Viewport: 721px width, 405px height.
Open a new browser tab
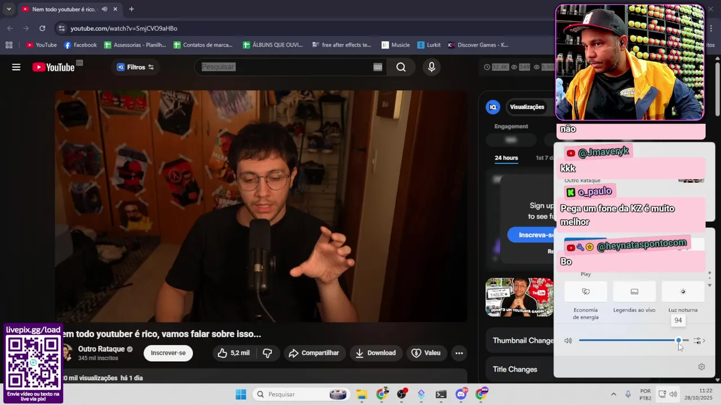coord(131,9)
